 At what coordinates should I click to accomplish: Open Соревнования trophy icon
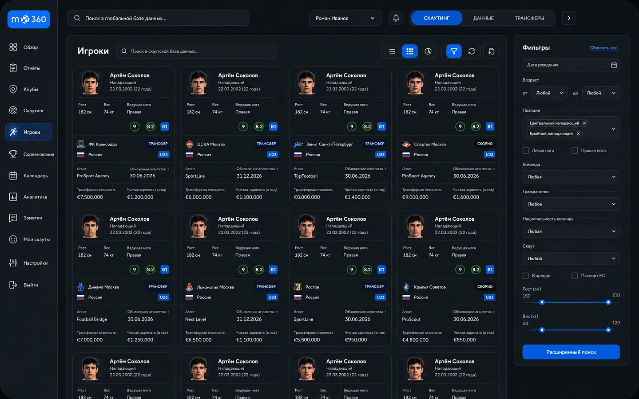13,154
